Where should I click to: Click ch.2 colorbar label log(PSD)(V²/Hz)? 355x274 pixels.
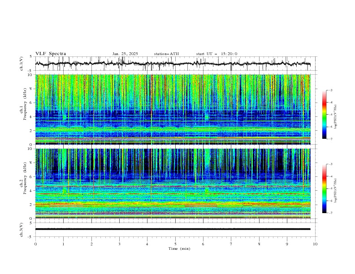335,191
